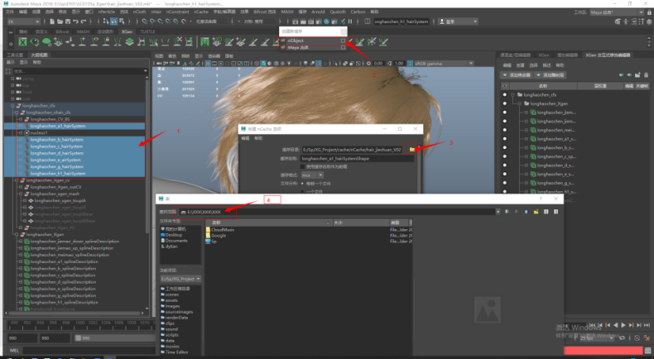
Task: Open the CloudMusic folder in the file list
Action: (223, 229)
